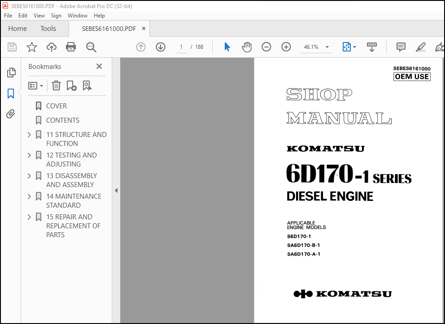Go to previous page arrow
Viewport: 445px width, 324px height.
[141, 47]
